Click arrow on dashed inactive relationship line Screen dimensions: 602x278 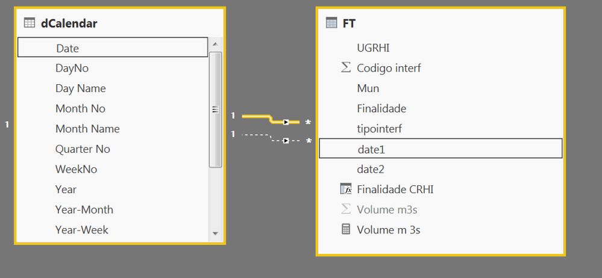point(286,141)
